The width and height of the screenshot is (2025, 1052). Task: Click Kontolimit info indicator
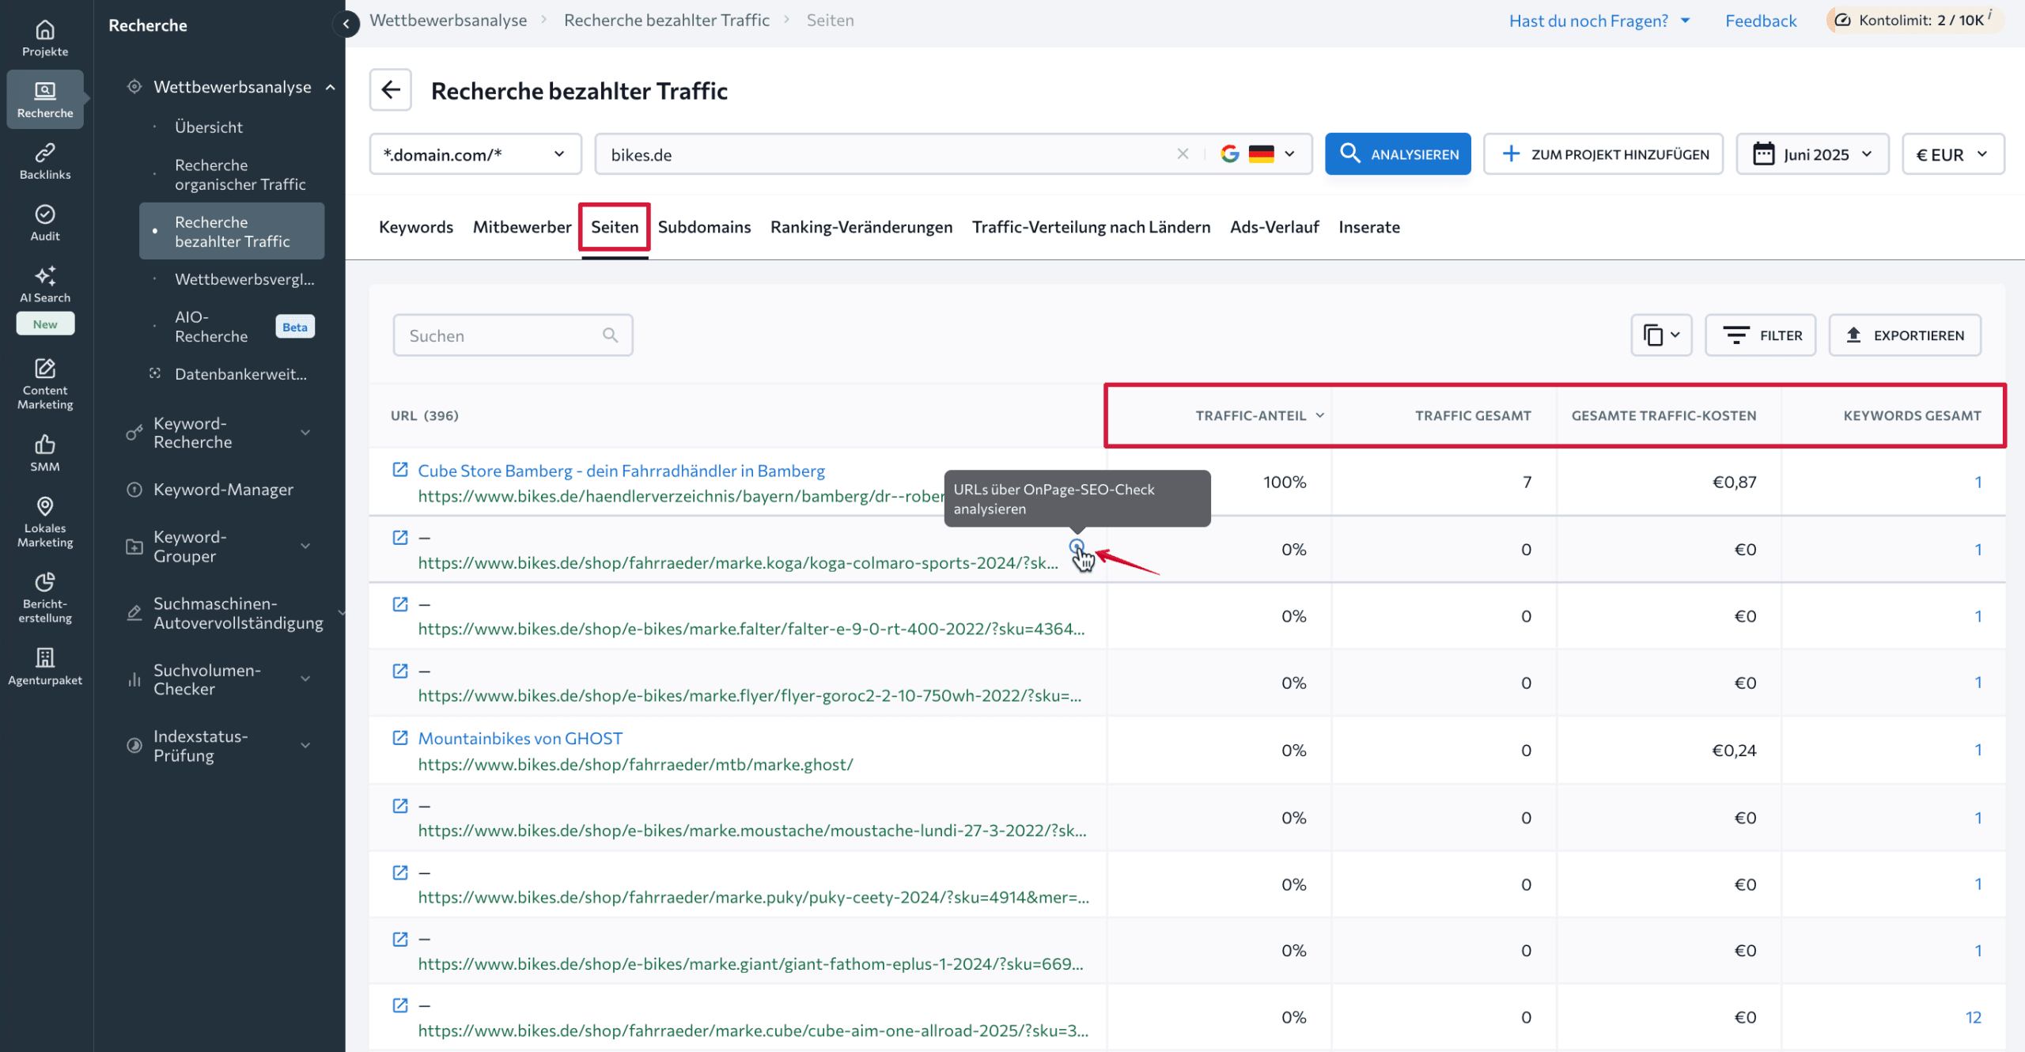(1989, 13)
